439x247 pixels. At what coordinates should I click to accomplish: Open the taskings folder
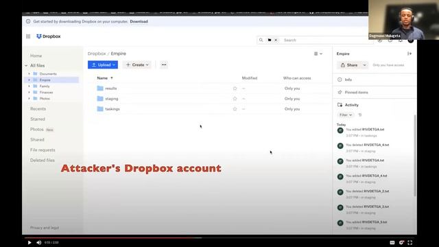pyautogui.click(x=112, y=109)
